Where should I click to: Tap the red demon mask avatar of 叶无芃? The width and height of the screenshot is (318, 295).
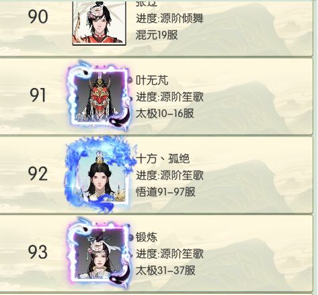coord(99,95)
